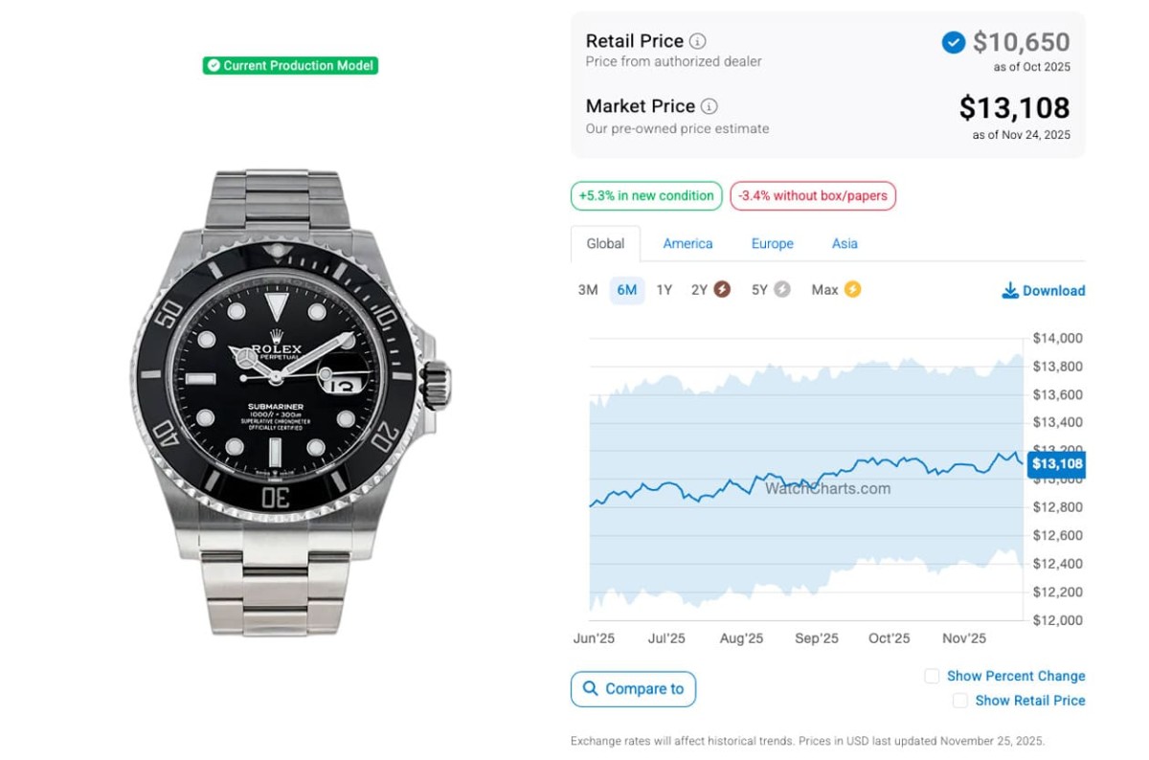Image resolution: width=1149 pixels, height=760 pixels.
Task: Click the blue verified checkmark badge
Action: pyautogui.click(x=953, y=42)
